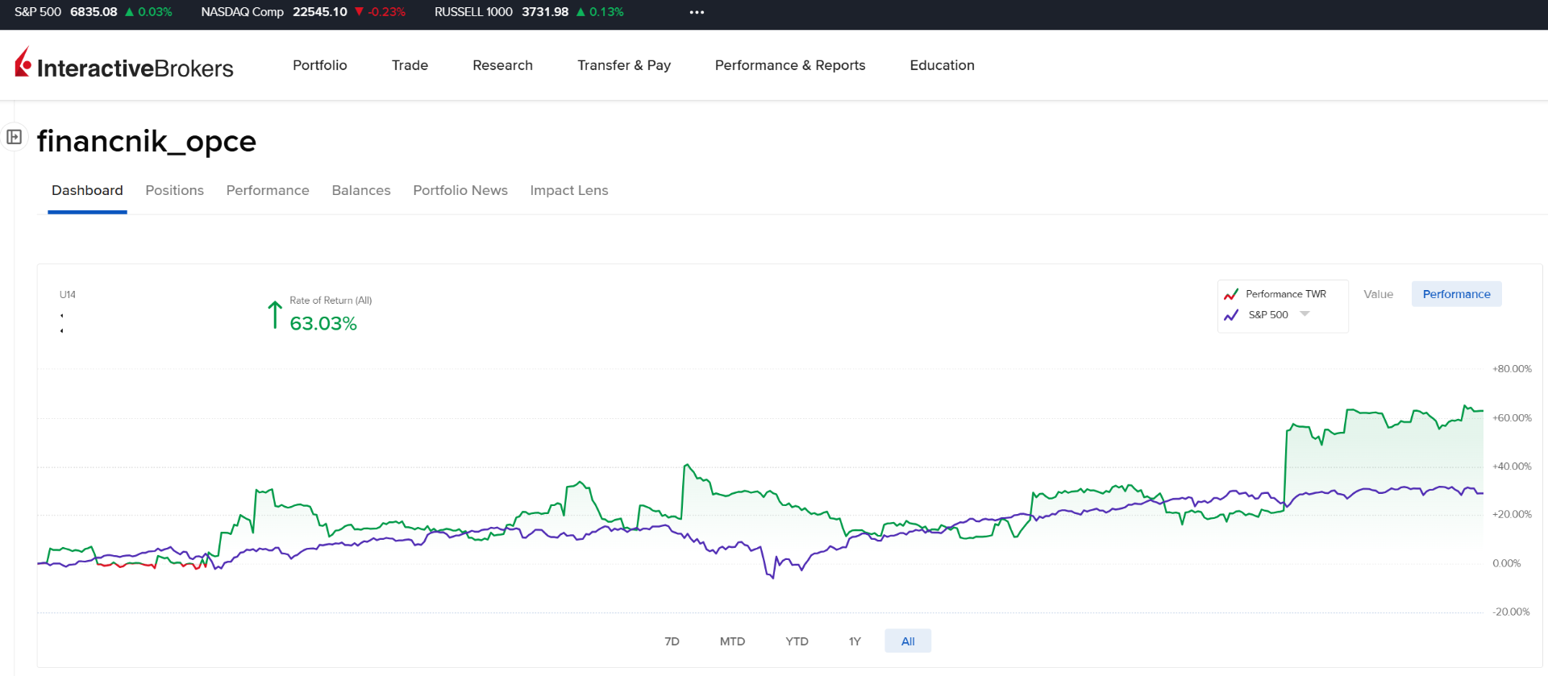The width and height of the screenshot is (1548, 676).
Task: Click the Performance TWR legend line icon
Action: (1230, 294)
